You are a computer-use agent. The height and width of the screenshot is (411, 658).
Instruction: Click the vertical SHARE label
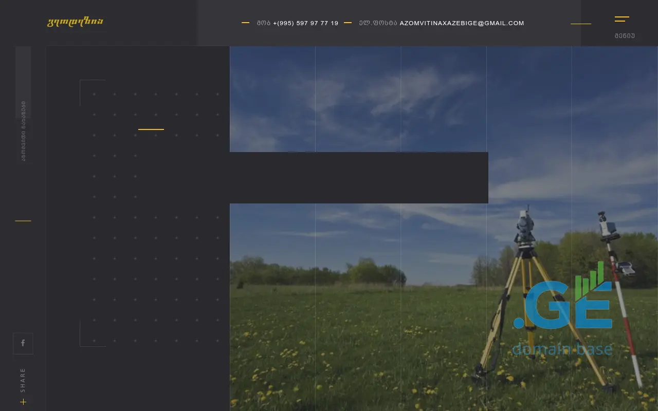[x=23, y=380]
